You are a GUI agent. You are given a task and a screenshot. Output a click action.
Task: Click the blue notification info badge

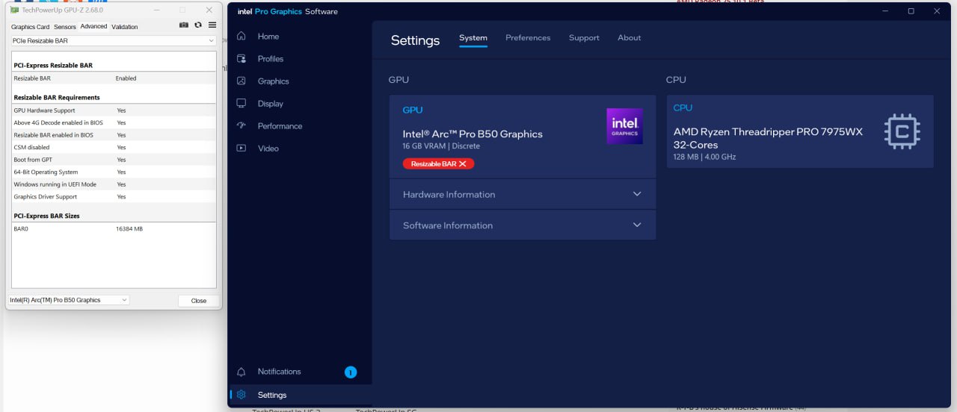[351, 372]
